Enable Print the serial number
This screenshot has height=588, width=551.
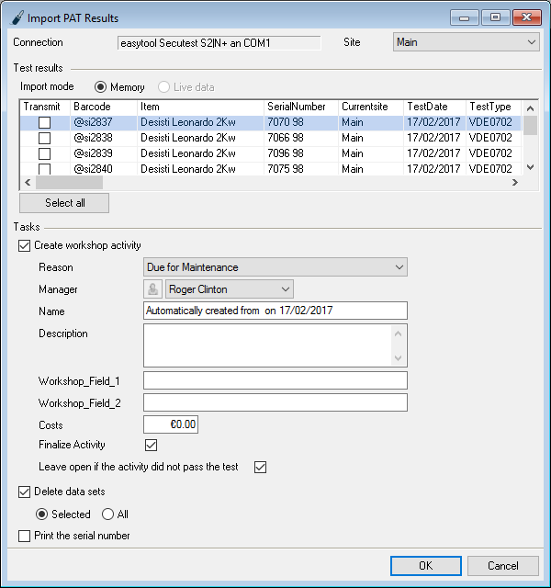point(25,536)
